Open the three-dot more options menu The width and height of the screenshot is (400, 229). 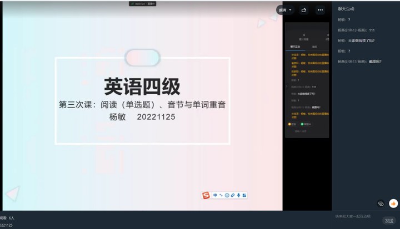320,10
